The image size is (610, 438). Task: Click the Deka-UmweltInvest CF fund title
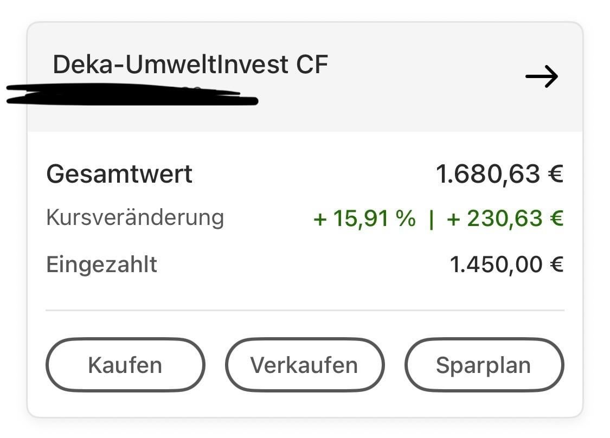coord(190,65)
